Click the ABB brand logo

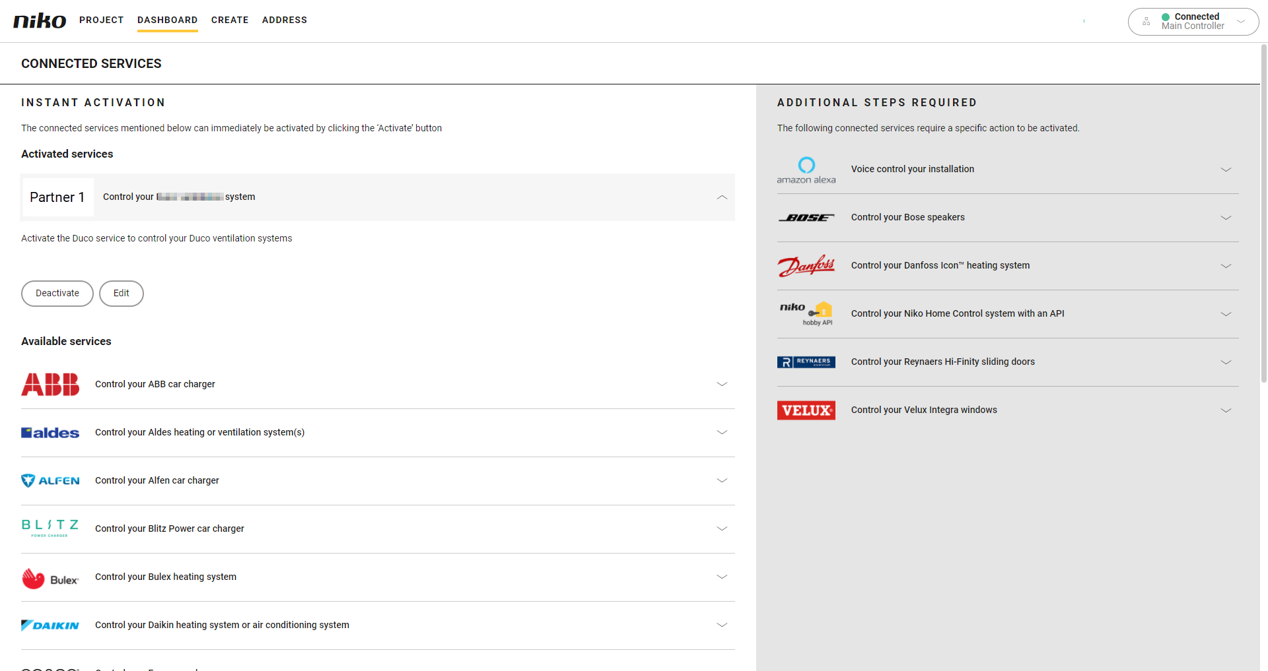[50, 384]
